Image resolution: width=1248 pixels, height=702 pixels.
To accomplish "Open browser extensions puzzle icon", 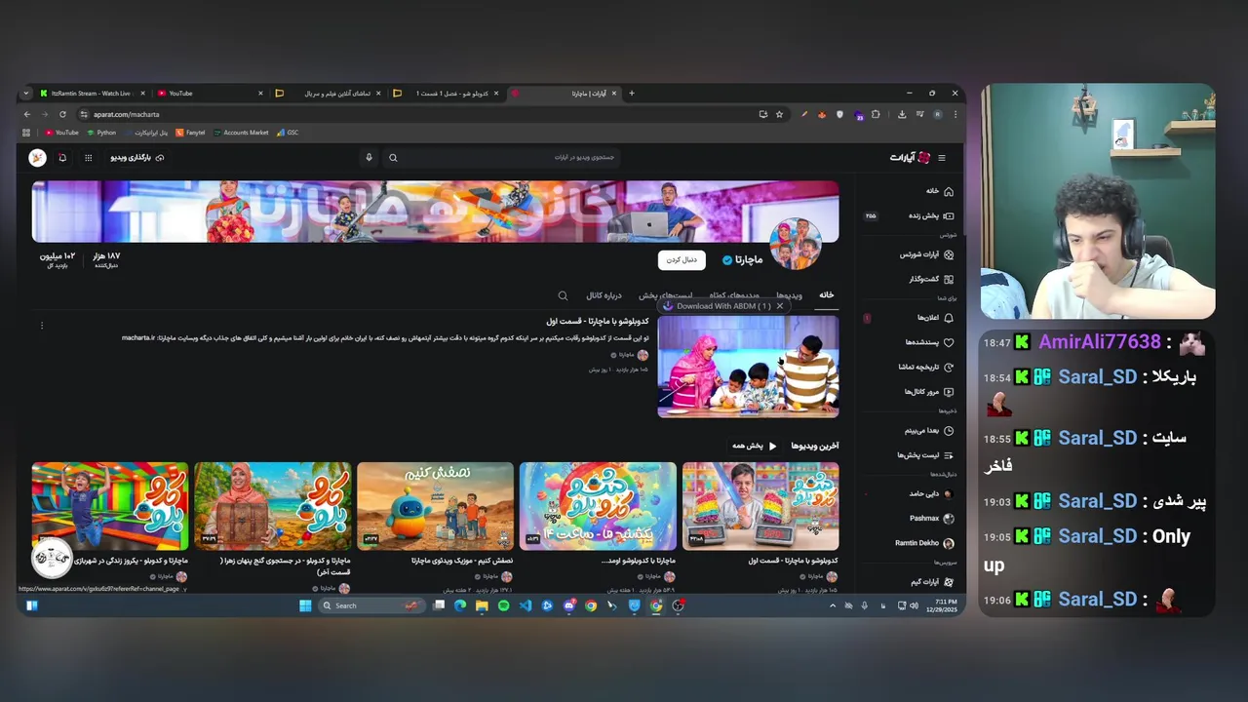I will pyautogui.click(x=876, y=114).
